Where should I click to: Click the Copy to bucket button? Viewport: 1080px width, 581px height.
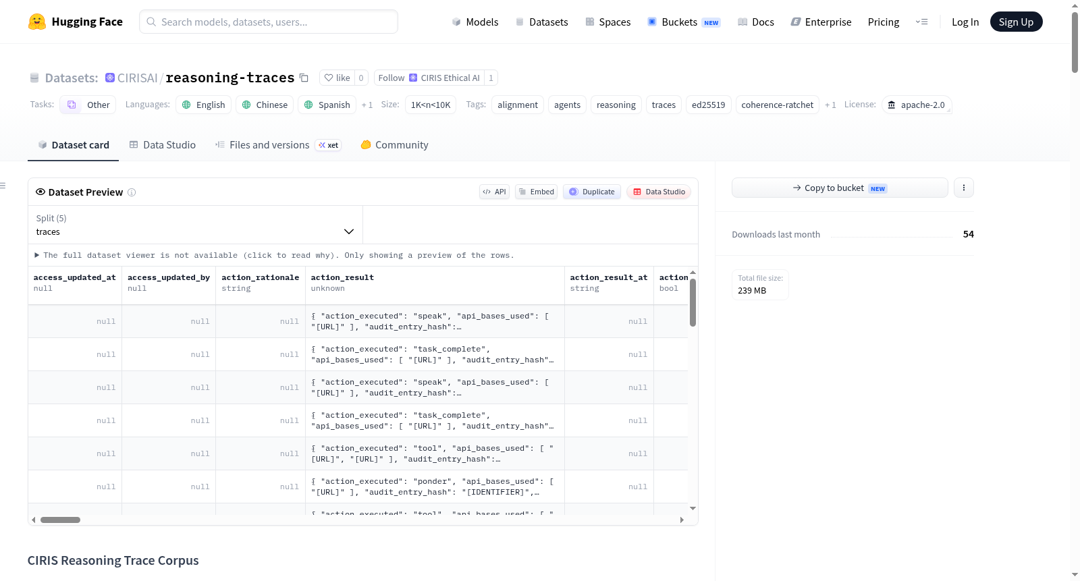point(840,188)
